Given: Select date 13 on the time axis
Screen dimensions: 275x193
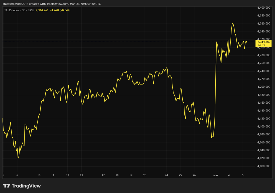Looking at the screenshot, I should tap(81, 175).
